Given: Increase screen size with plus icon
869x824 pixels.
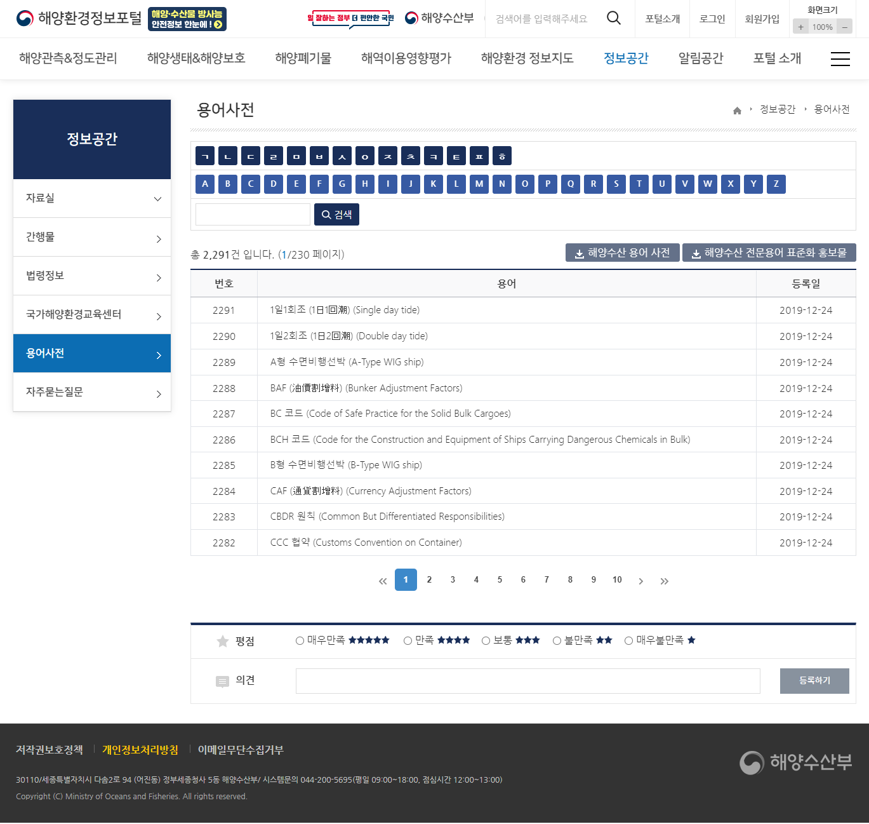Looking at the screenshot, I should pos(800,27).
